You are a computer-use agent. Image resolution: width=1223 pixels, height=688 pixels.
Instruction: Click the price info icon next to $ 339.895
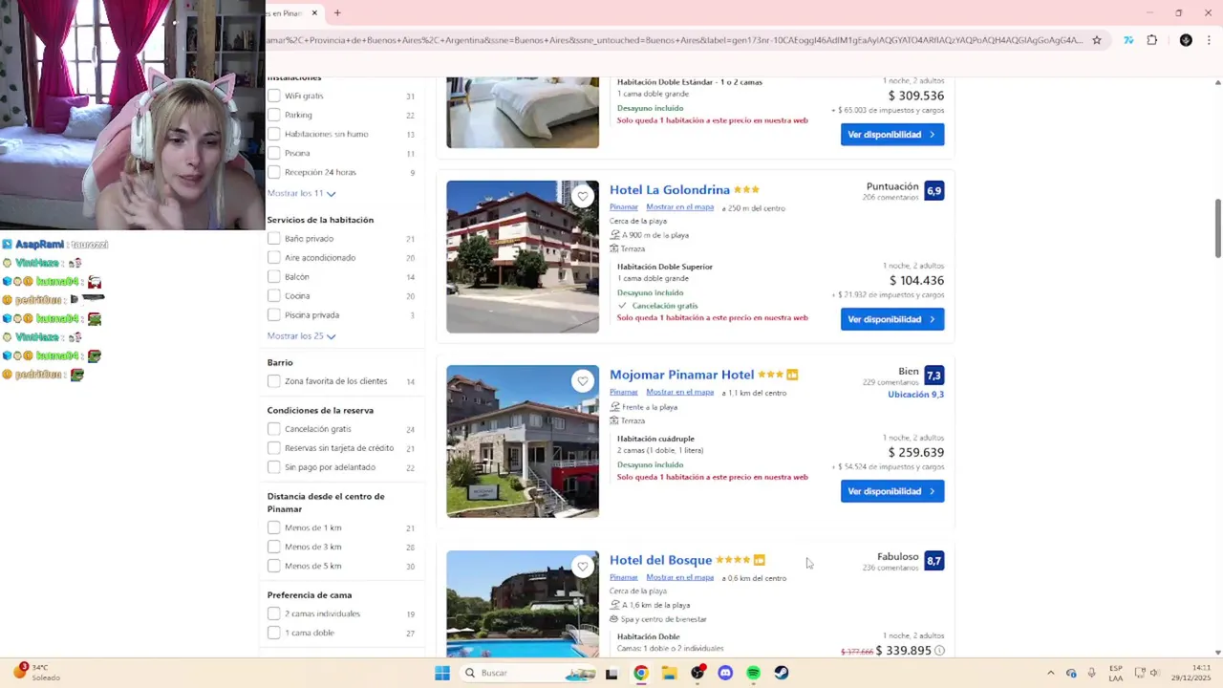click(x=939, y=651)
